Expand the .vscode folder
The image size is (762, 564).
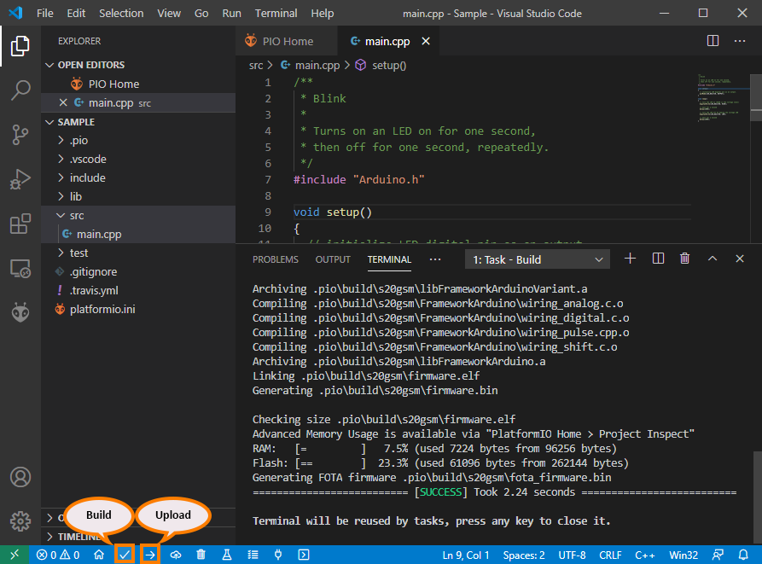click(138, 159)
